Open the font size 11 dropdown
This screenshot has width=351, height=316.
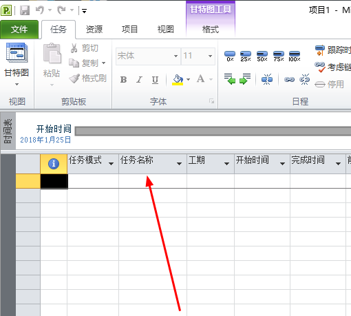click(210, 56)
